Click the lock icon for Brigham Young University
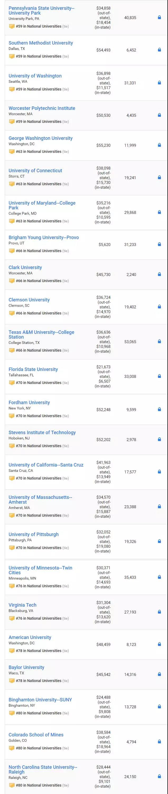 click(x=159, y=244)
